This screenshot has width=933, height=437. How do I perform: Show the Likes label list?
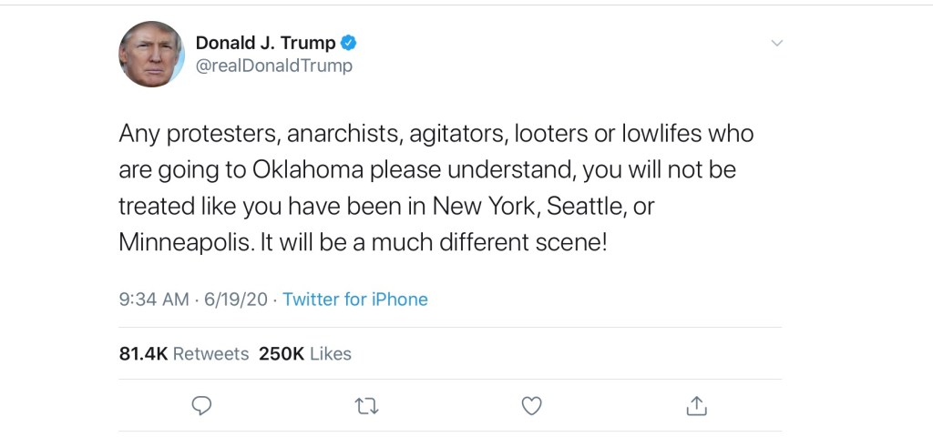pyautogui.click(x=331, y=354)
